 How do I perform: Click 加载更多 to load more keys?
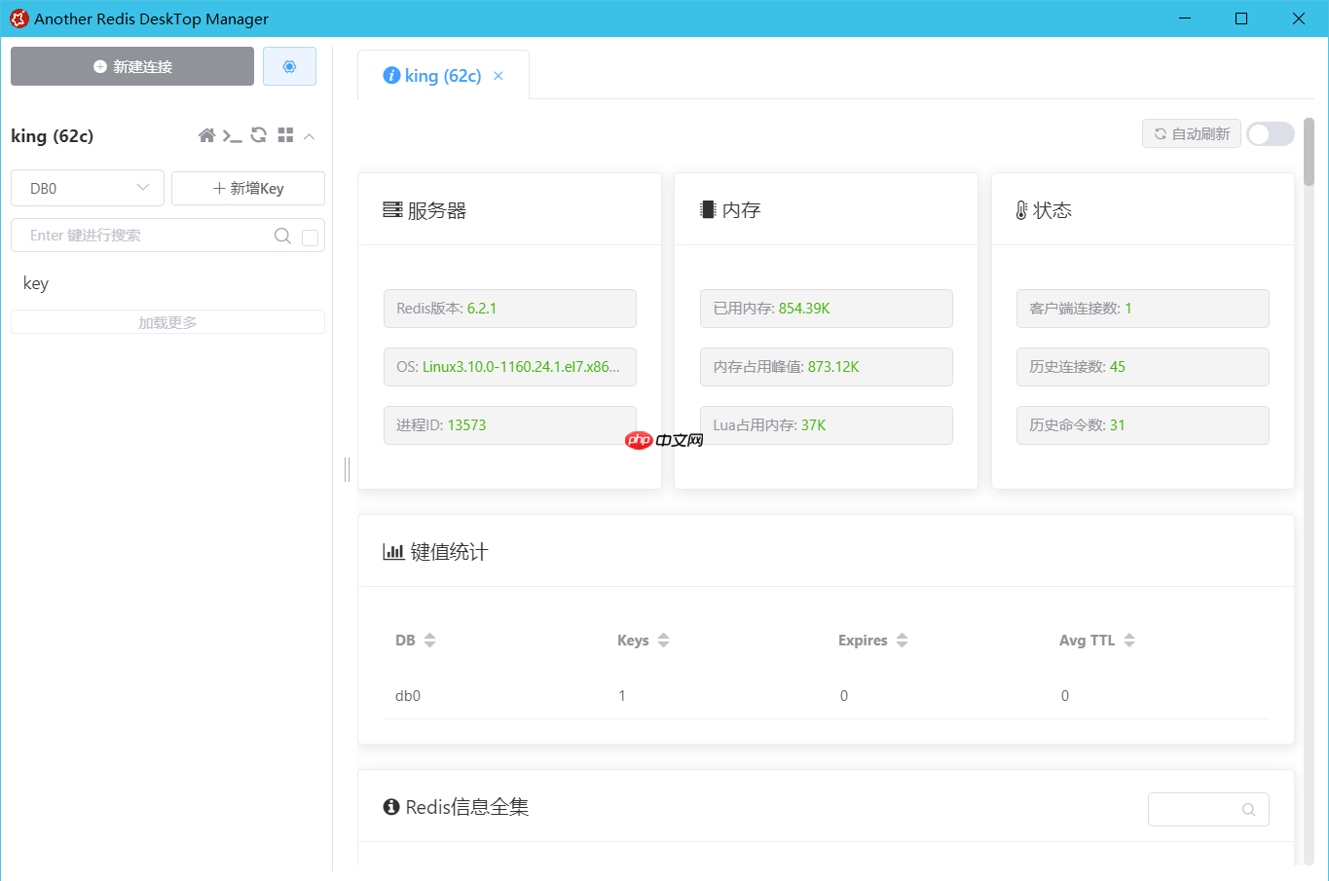pos(167,321)
